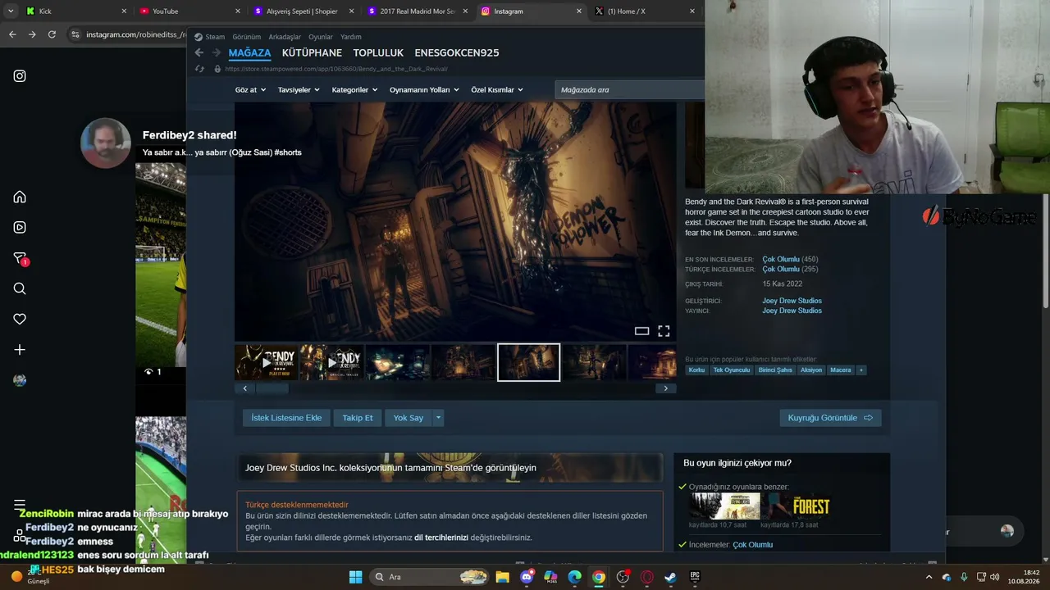The height and width of the screenshot is (590, 1050).
Task: Open the Arkadaşlar menu
Action: point(285,37)
